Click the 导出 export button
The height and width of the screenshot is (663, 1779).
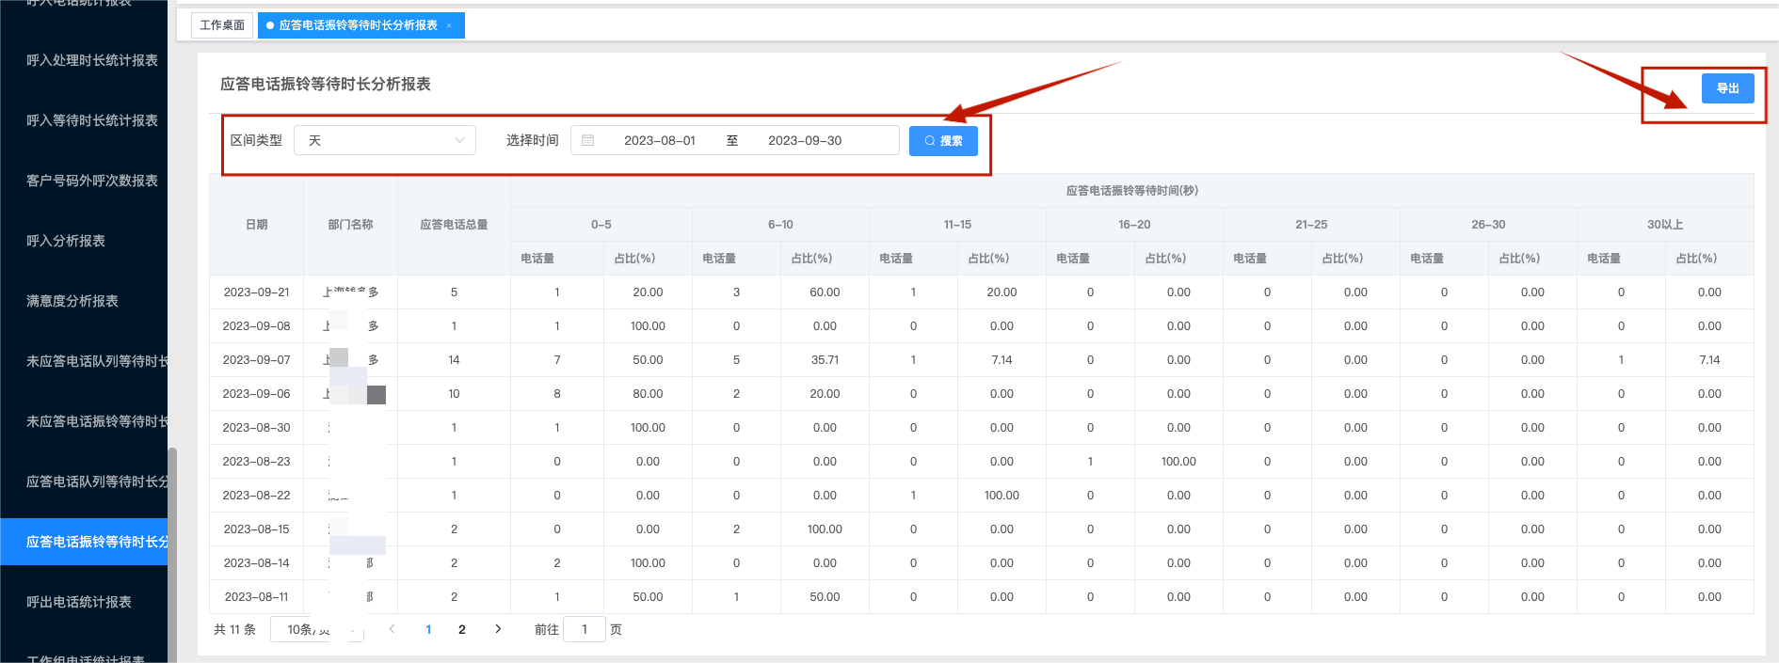point(1727,88)
